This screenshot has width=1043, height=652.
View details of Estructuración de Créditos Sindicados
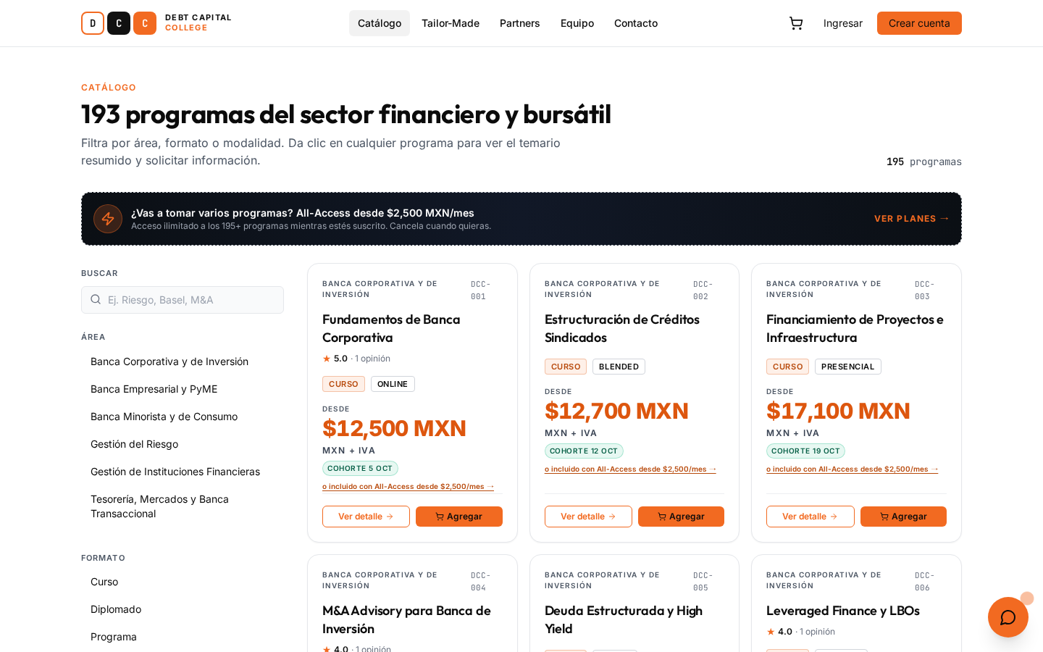[588, 517]
